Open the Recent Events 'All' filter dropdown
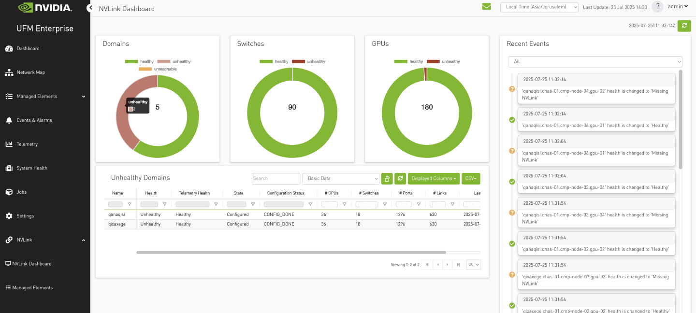 coord(594,61)
